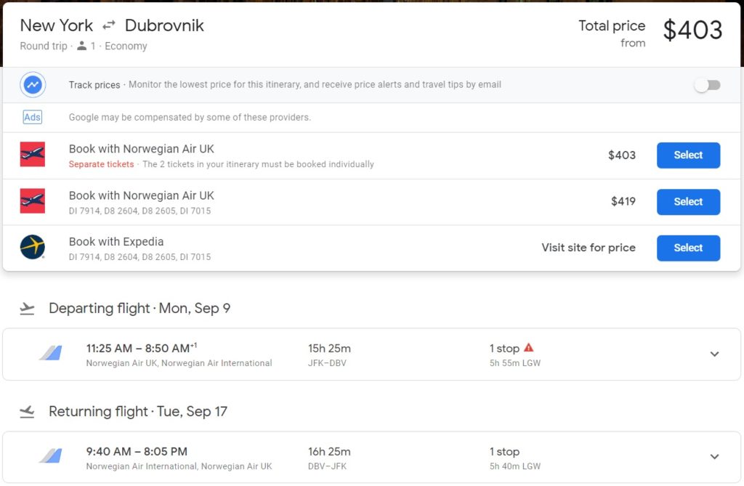The height and width of the screenshot is (486, 744).
Task: Click the Norwegian Air logo for $419 option
Action: click(x=33, y=201)
